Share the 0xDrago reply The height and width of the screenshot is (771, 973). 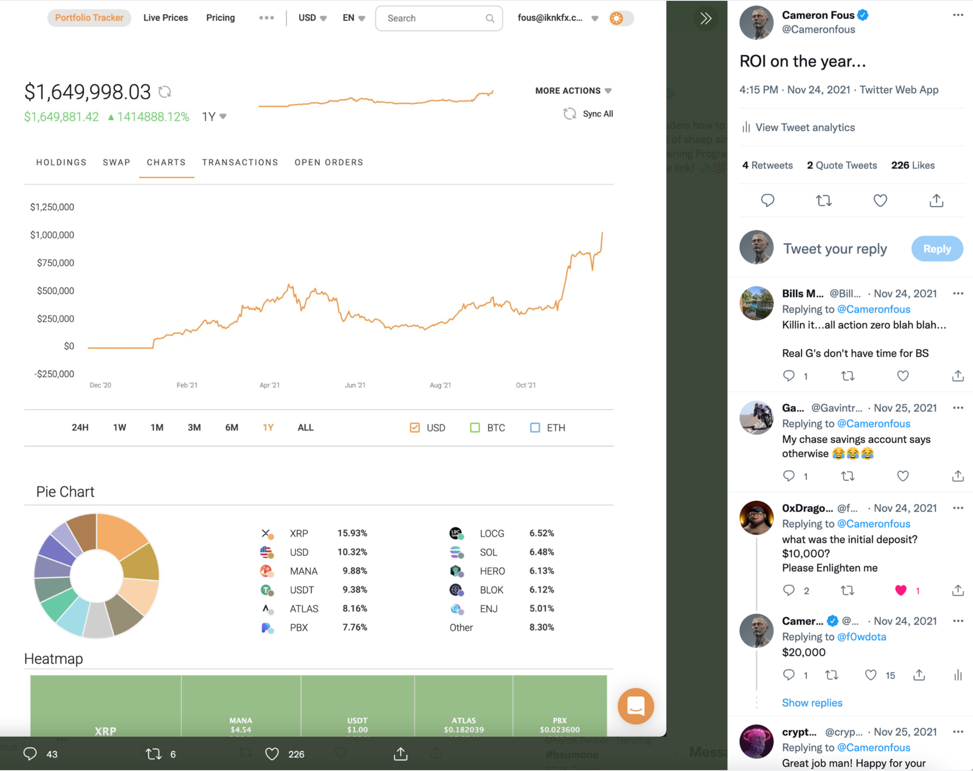pos(958,590)
